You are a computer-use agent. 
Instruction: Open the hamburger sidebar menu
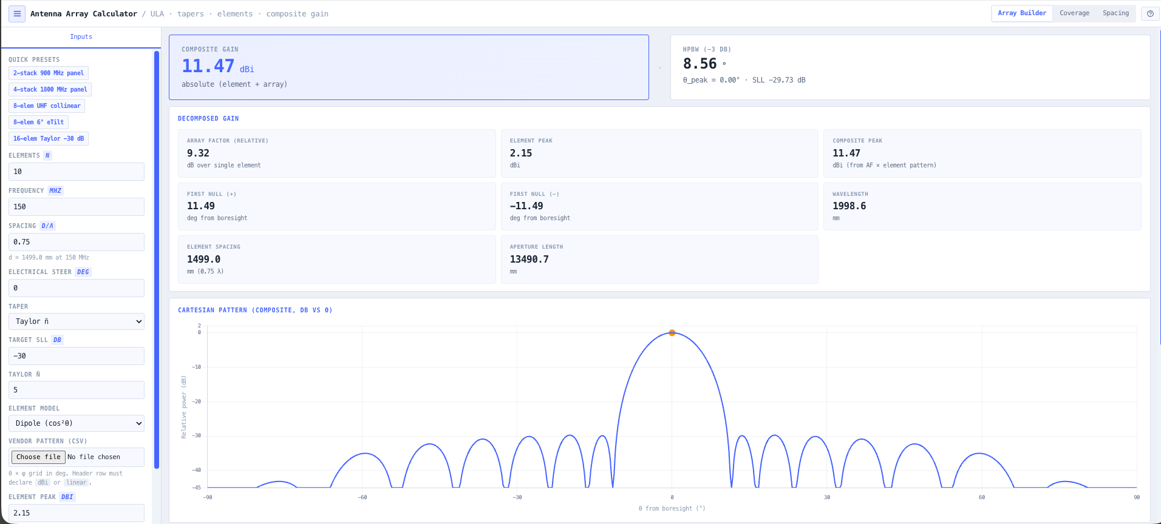pyautogui.click(x=17, y=13)
